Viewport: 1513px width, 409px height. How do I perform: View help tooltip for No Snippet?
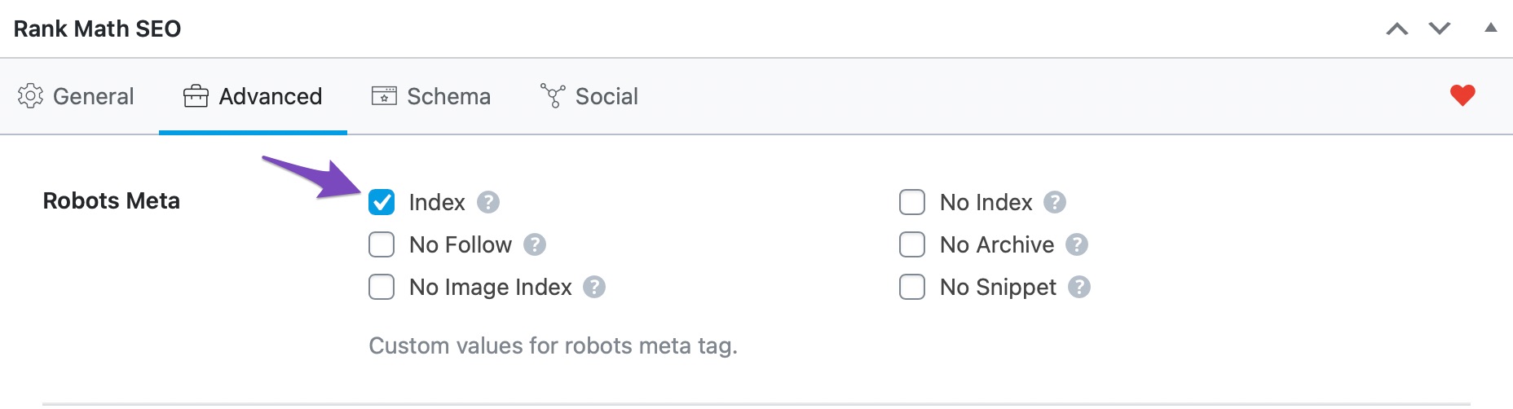[x=1079, y=287]
